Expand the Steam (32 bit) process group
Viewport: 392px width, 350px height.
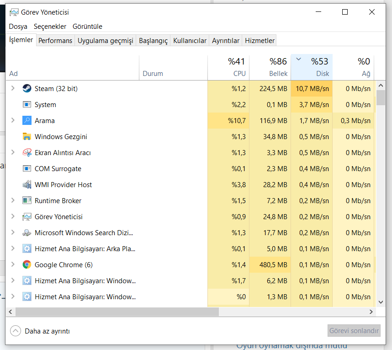pyautogui.click(x=13, y=88)
